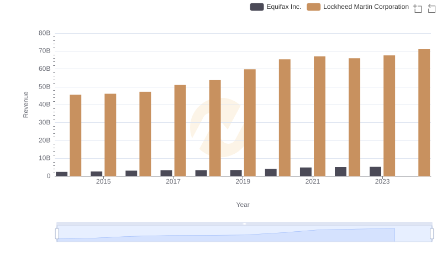
Task: Click the 60B y-axis label
Action: [45, 69]
